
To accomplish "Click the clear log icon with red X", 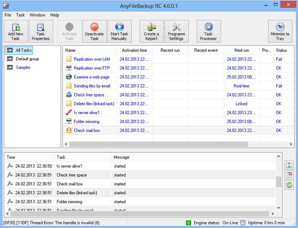I will 289,175.
